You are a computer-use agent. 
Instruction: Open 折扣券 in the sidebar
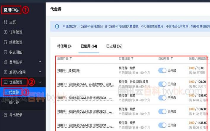click(x=14, y=102)
